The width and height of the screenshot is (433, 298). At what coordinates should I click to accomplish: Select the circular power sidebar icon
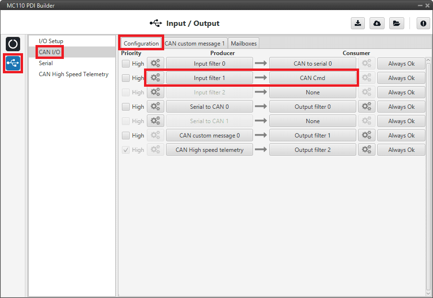13,44
